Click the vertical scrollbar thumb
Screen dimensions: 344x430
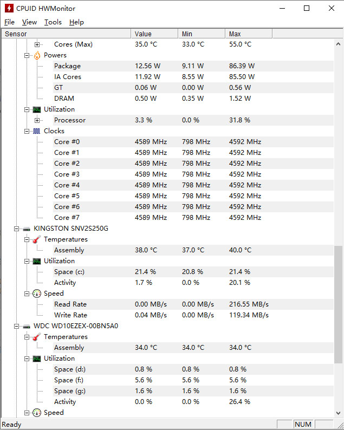(338, 303)
